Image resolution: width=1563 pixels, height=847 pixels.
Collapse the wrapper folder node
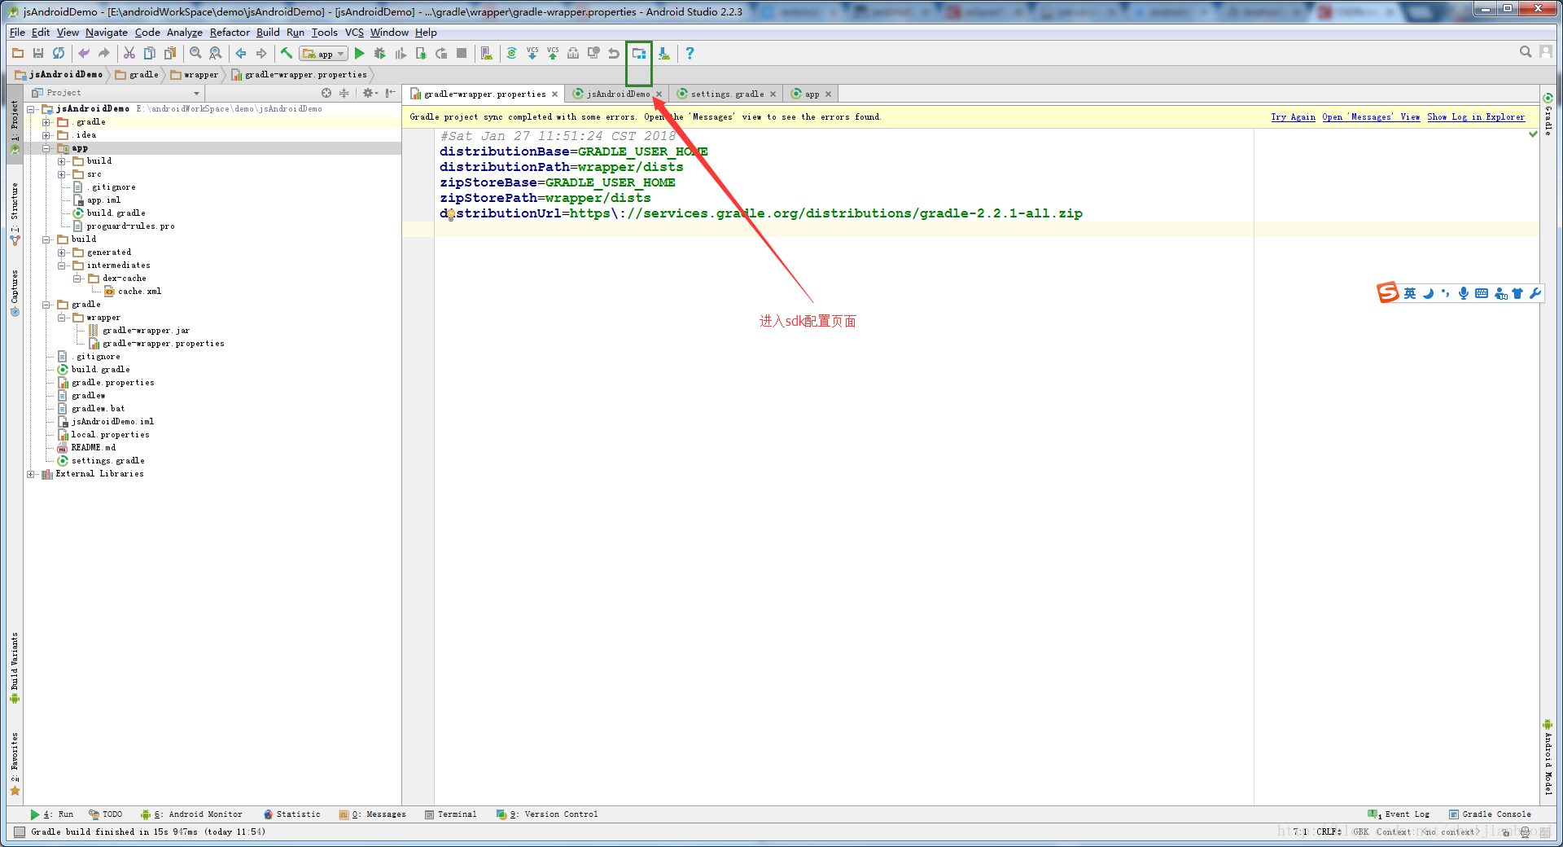tap(62, 318)
